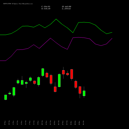
Task: Select the 01 Dec date label
Action: (71, 123)
